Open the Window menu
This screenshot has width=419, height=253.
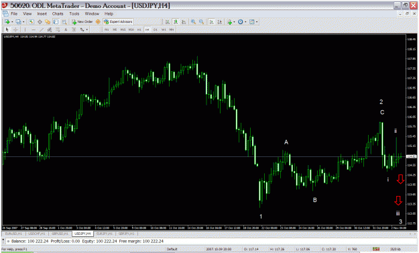pyautogui.click(x=92, y=13)
